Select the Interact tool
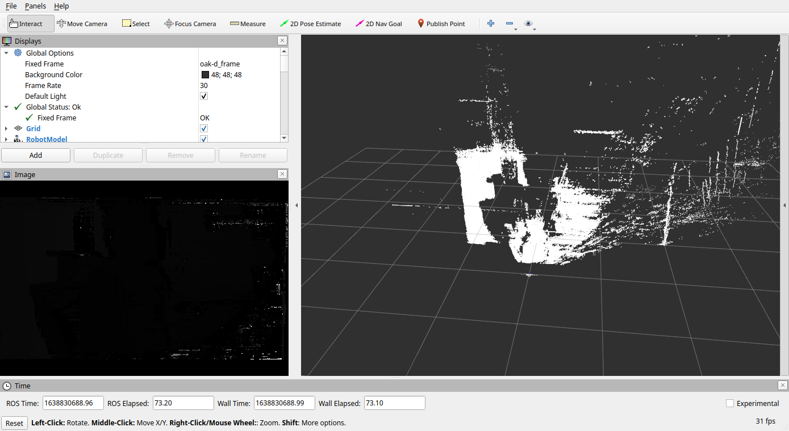The height and width of the screenshot is (431, 789). [x=26, y=24]
